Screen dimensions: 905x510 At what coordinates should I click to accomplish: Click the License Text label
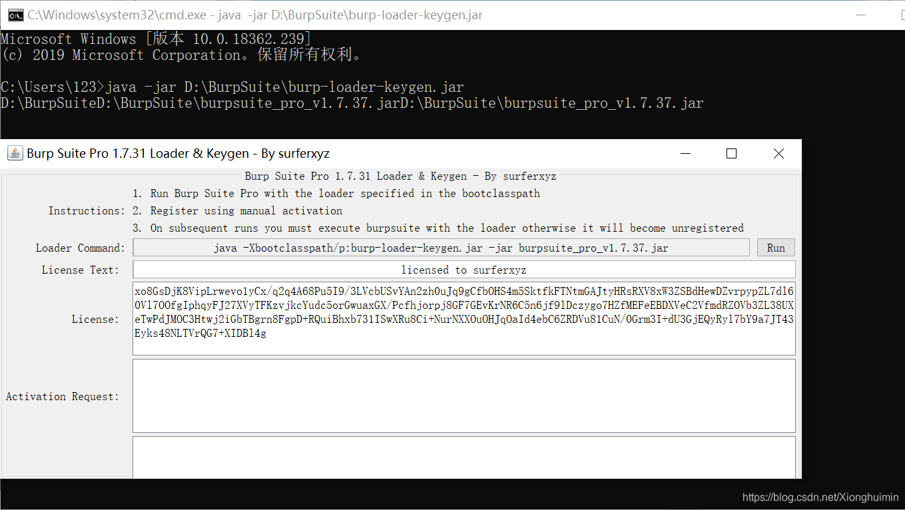81,270
